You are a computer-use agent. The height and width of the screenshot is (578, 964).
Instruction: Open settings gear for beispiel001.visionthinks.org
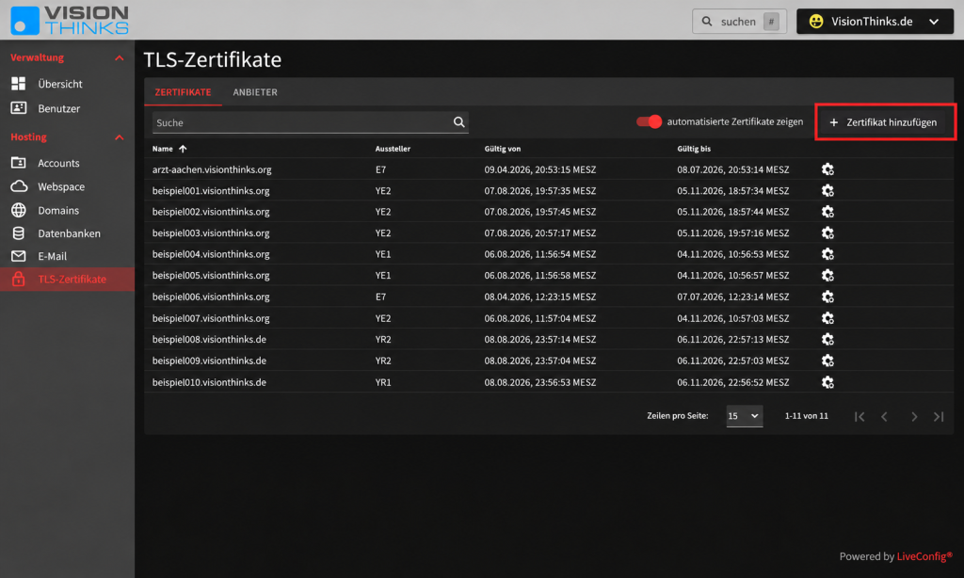[827, 190]
